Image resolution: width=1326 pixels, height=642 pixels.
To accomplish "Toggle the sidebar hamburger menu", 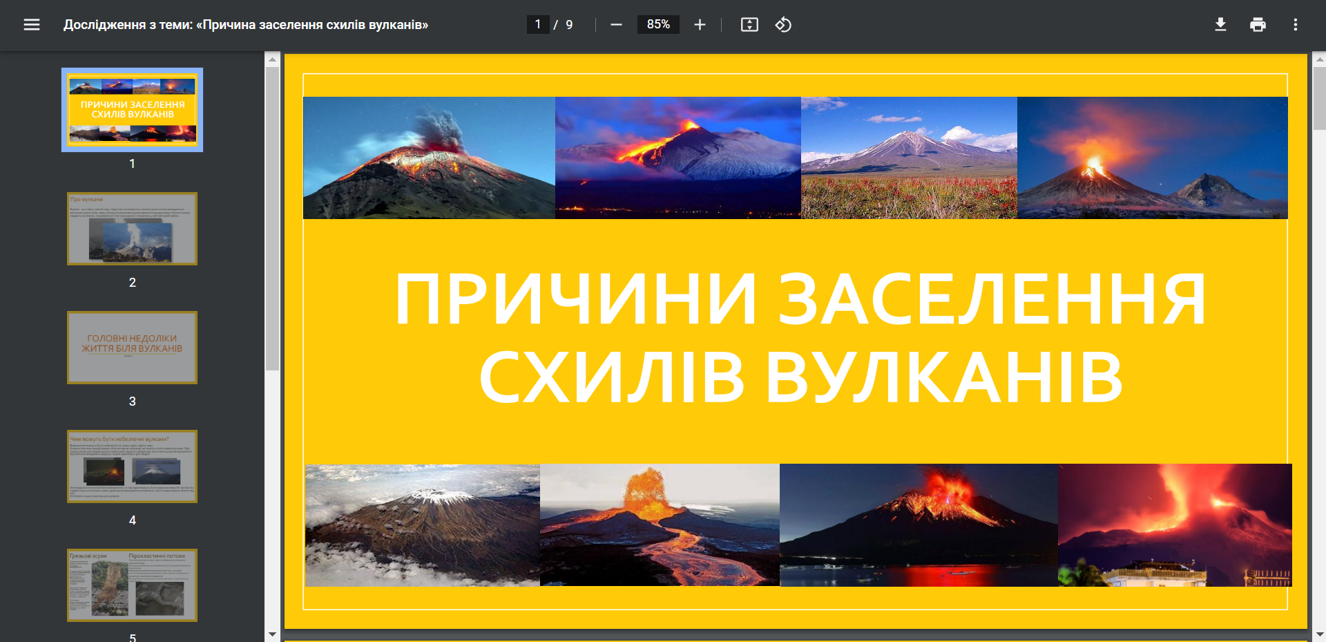I will 32,25.
